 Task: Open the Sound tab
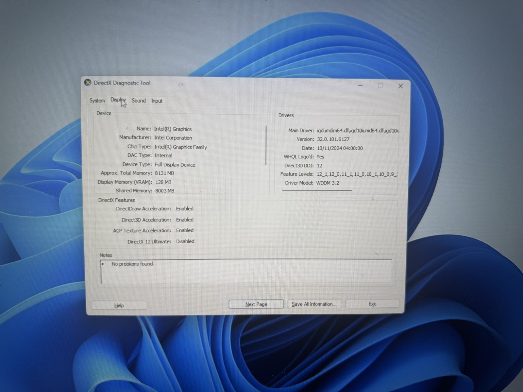click(139, 101)
